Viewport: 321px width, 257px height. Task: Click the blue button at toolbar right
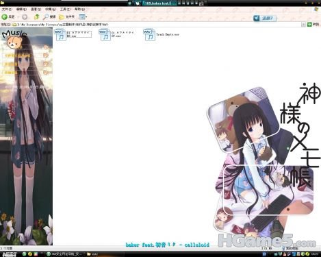[x=265, y=19]
